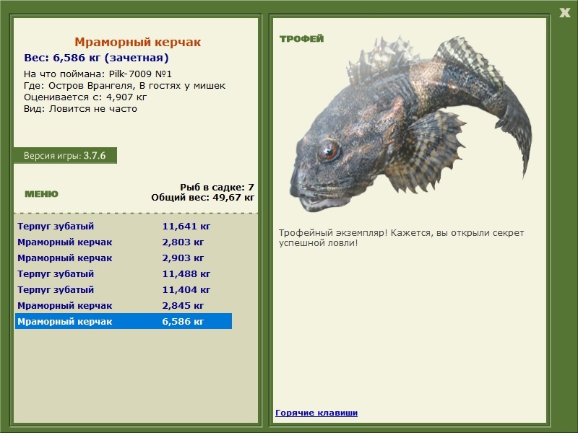Click the На что поймана: Pilk-7009 №1 line
The image size is (578, 443).
point(98,74)
